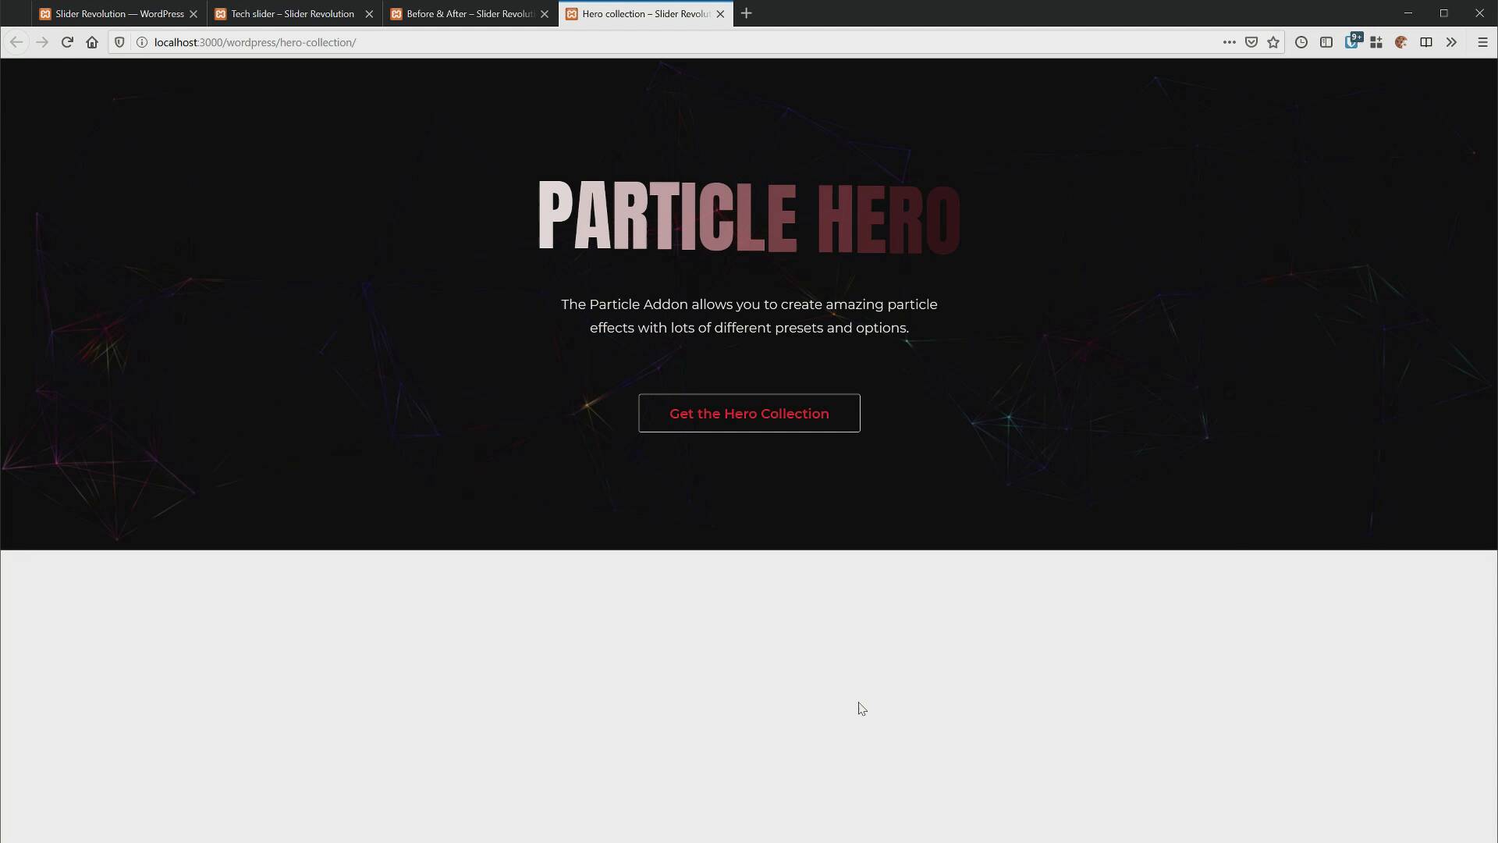
Task: Click Get the Hero Collection button
Action: [x=749, y=413]
